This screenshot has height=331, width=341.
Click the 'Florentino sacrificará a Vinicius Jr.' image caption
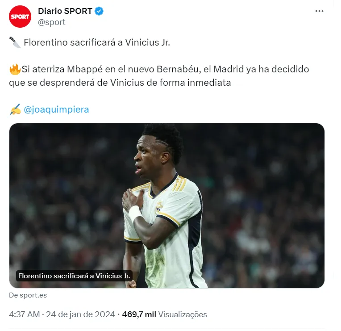click(74, 276)
